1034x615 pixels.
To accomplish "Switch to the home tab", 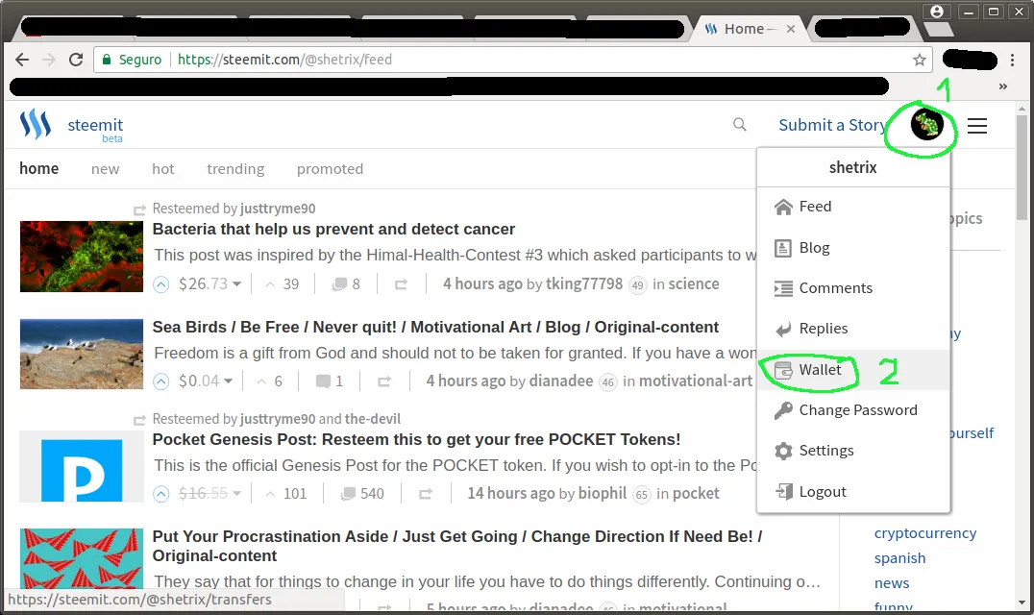I will (38, 169).
